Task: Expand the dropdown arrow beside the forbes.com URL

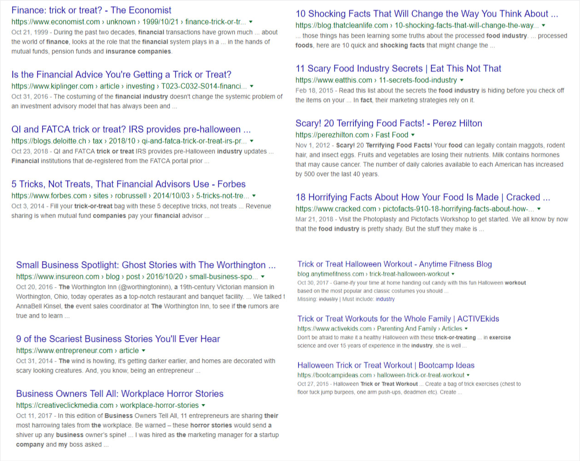Action: click(x=254, y=196)
